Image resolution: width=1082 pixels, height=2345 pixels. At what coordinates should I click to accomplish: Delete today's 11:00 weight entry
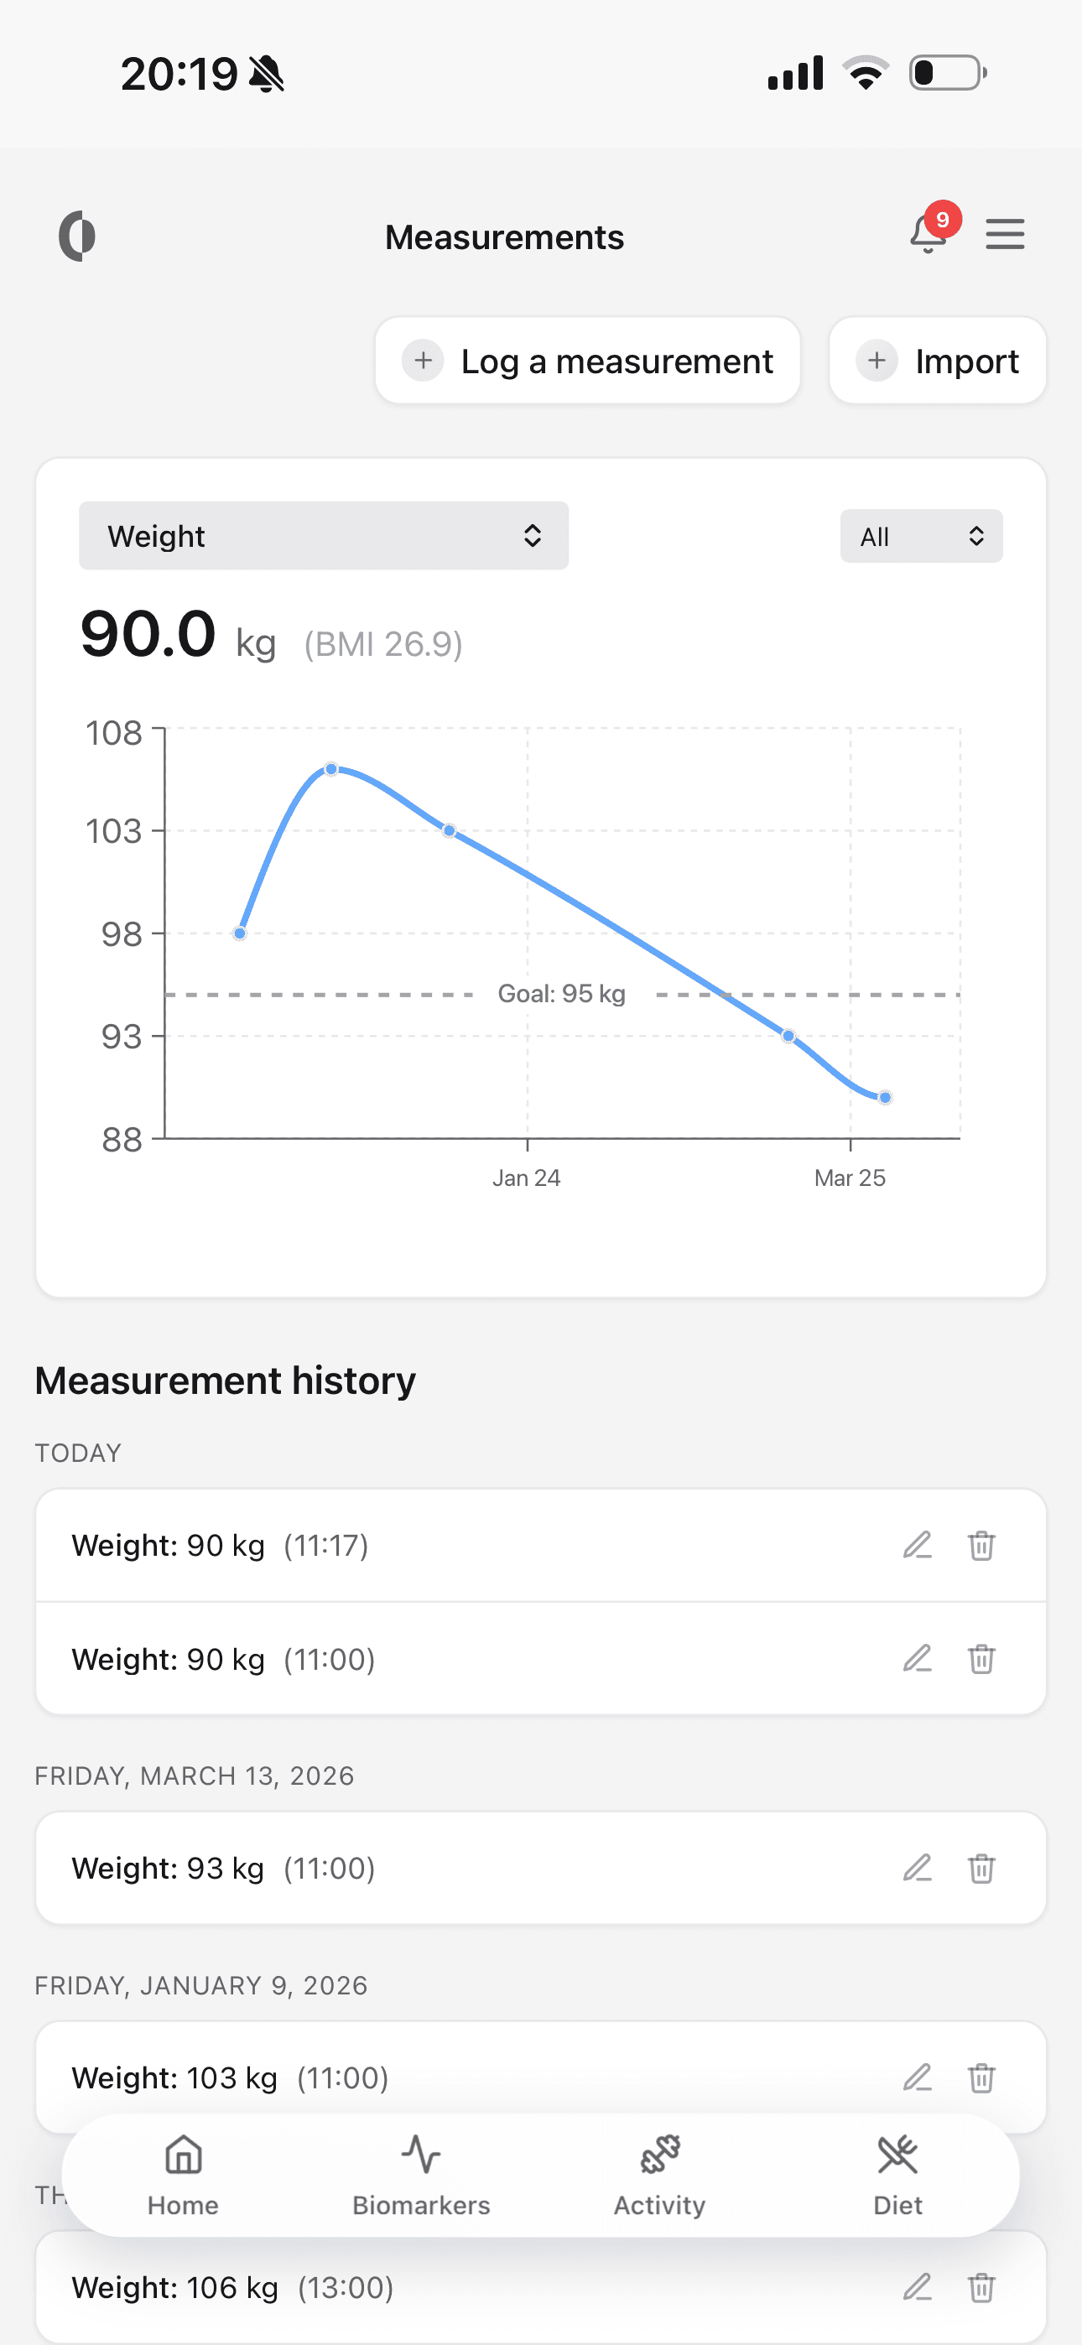coord(981,1659)
